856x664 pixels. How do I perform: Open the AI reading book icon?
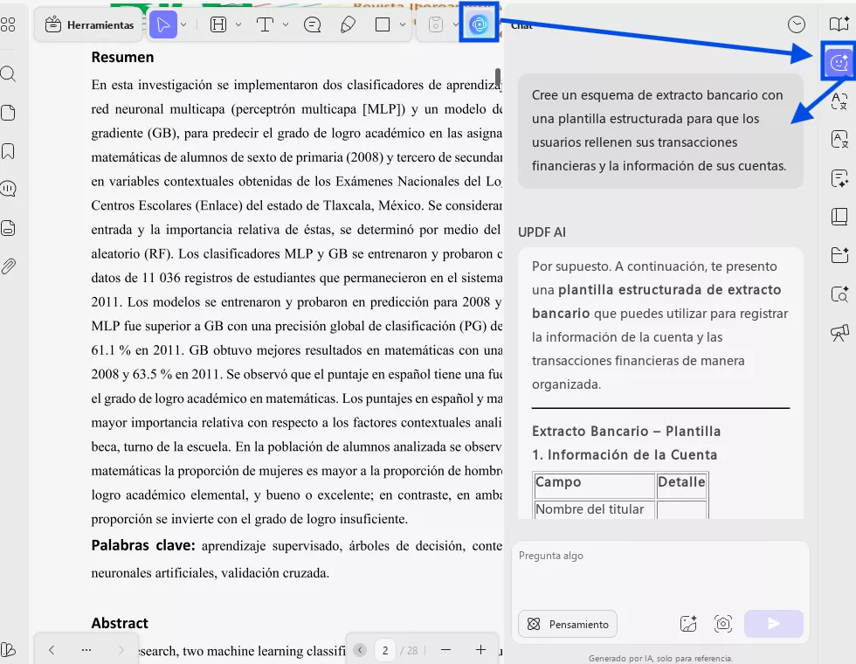[839, 24]
